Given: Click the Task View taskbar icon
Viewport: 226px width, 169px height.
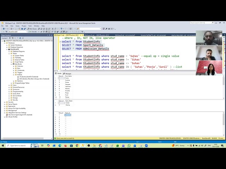Looking at the screenshot, I should pyautogui.click(x=42, y=145).
